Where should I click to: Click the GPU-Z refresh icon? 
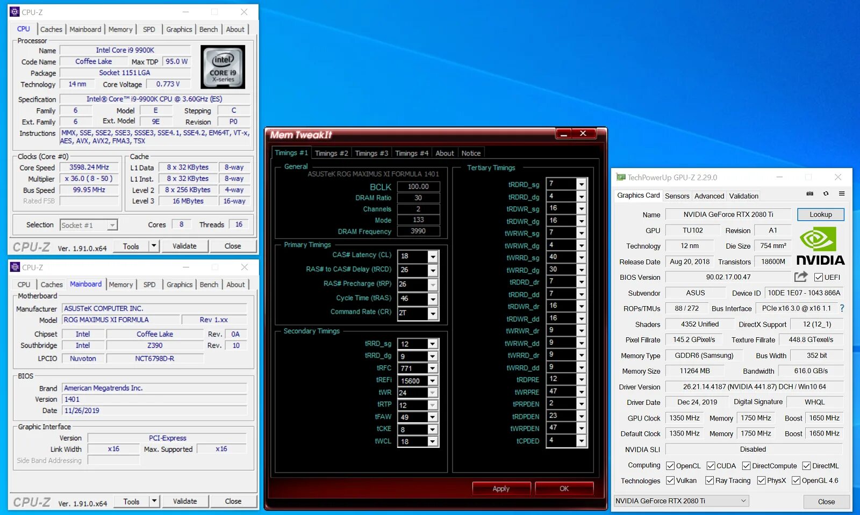point(826,194)
